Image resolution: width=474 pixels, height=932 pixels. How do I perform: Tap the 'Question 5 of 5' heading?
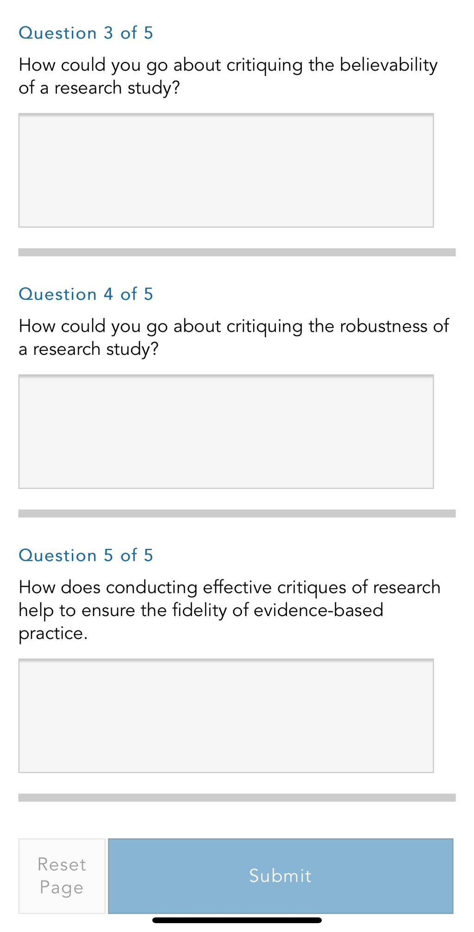(x=86, y=555)
